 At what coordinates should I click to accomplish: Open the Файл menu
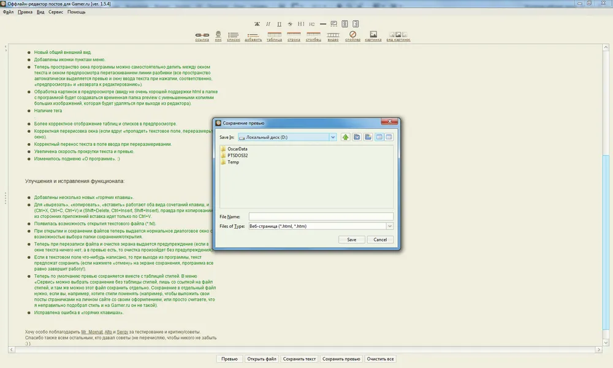click(x=8, y=12)
